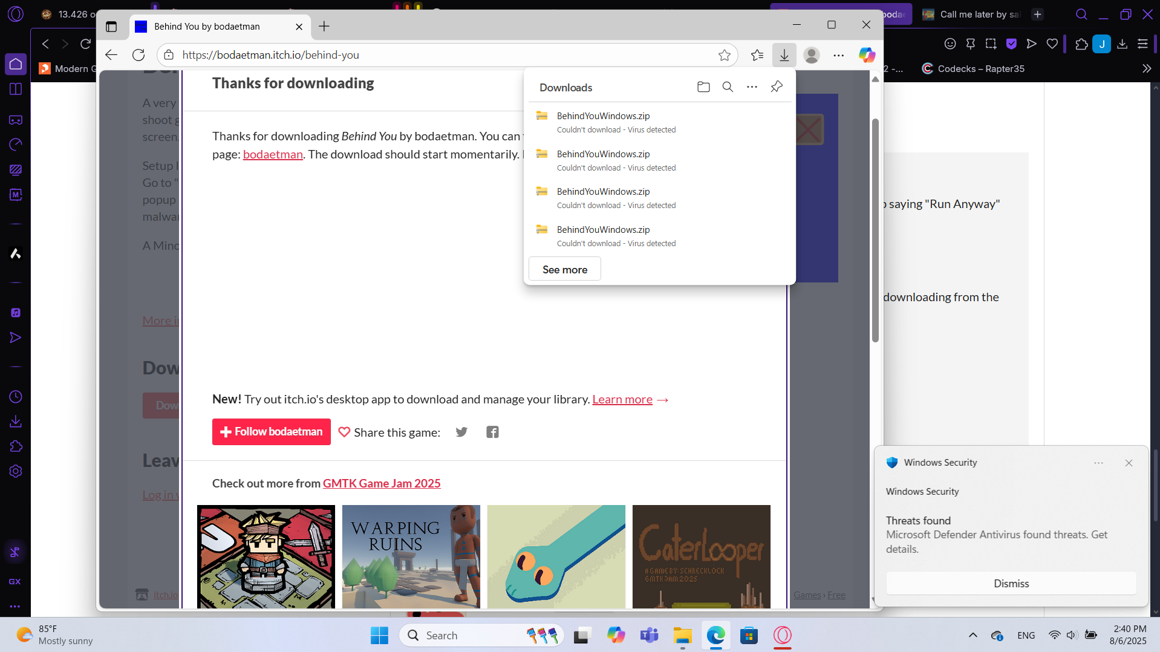The height and width of the screenshot is (652, 1160).
Task: Add this page to Edge favorites
Action: pos(725,55)
